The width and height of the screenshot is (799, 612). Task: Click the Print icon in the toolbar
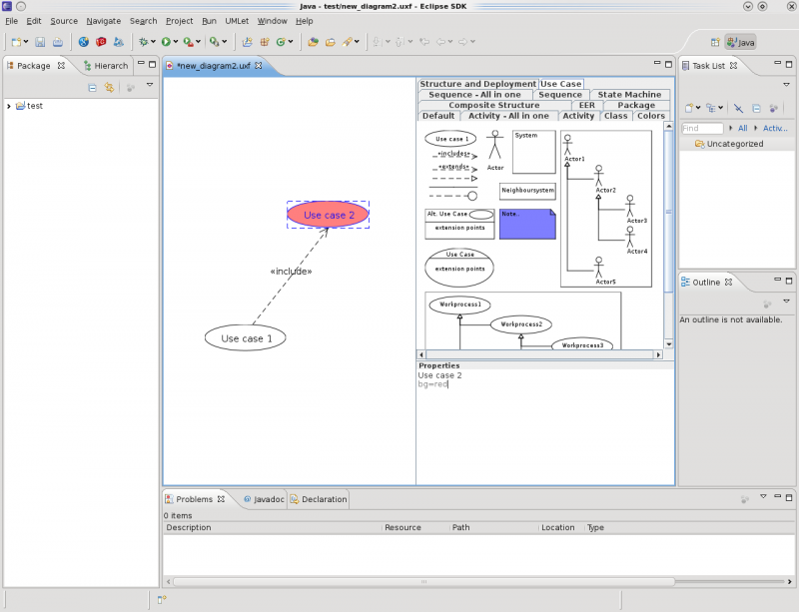[58, 42]
